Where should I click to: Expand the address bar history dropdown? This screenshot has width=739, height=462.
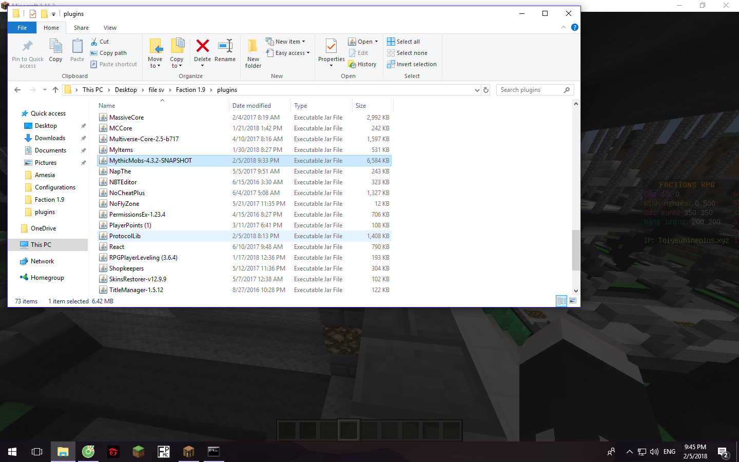477,90
